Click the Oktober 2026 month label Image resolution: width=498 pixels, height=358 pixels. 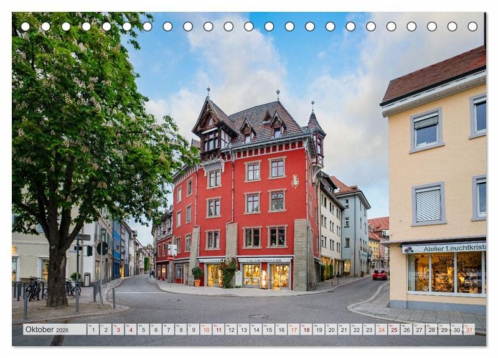coord(47,329)
